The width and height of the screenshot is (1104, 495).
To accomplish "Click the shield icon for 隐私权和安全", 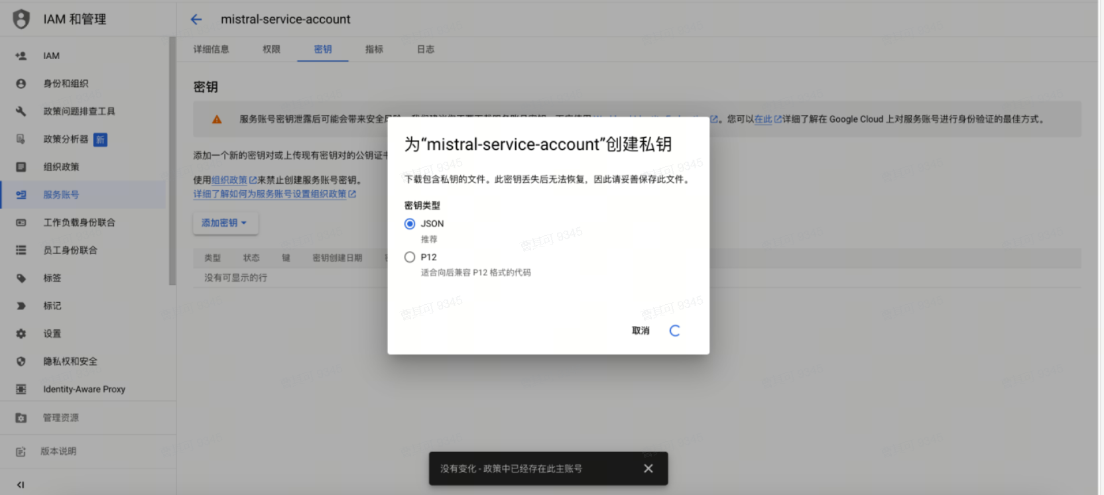I will [x=21, y=362].
